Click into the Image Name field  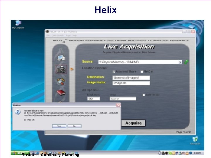pyautogui.click(x=131, y=83)
